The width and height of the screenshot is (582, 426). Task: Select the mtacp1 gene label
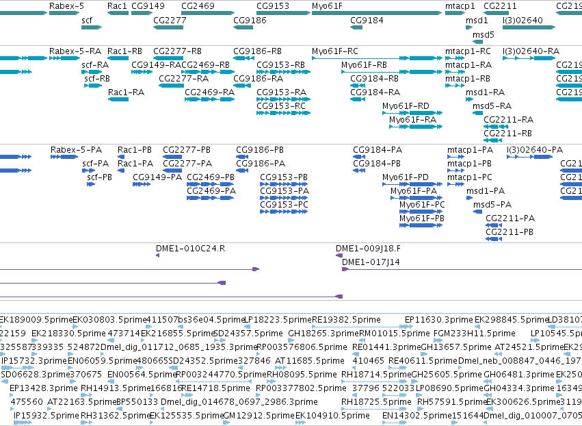click(460, 6)
